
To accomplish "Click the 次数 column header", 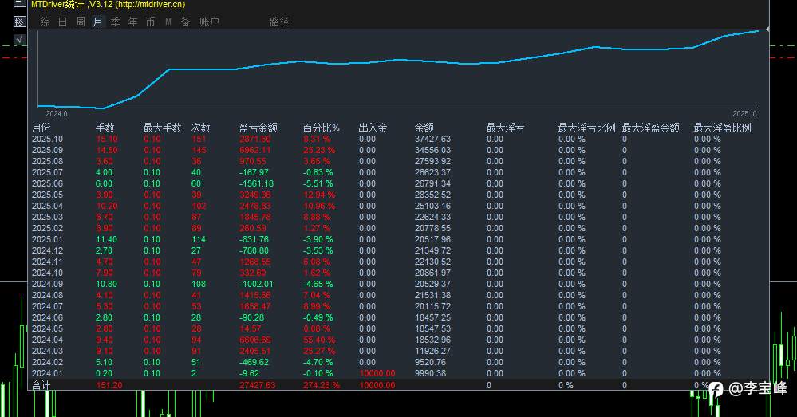I will point(201,128).
